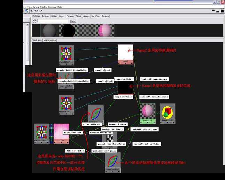Click output arrow on lambert4 node

[x=154, y=123]
